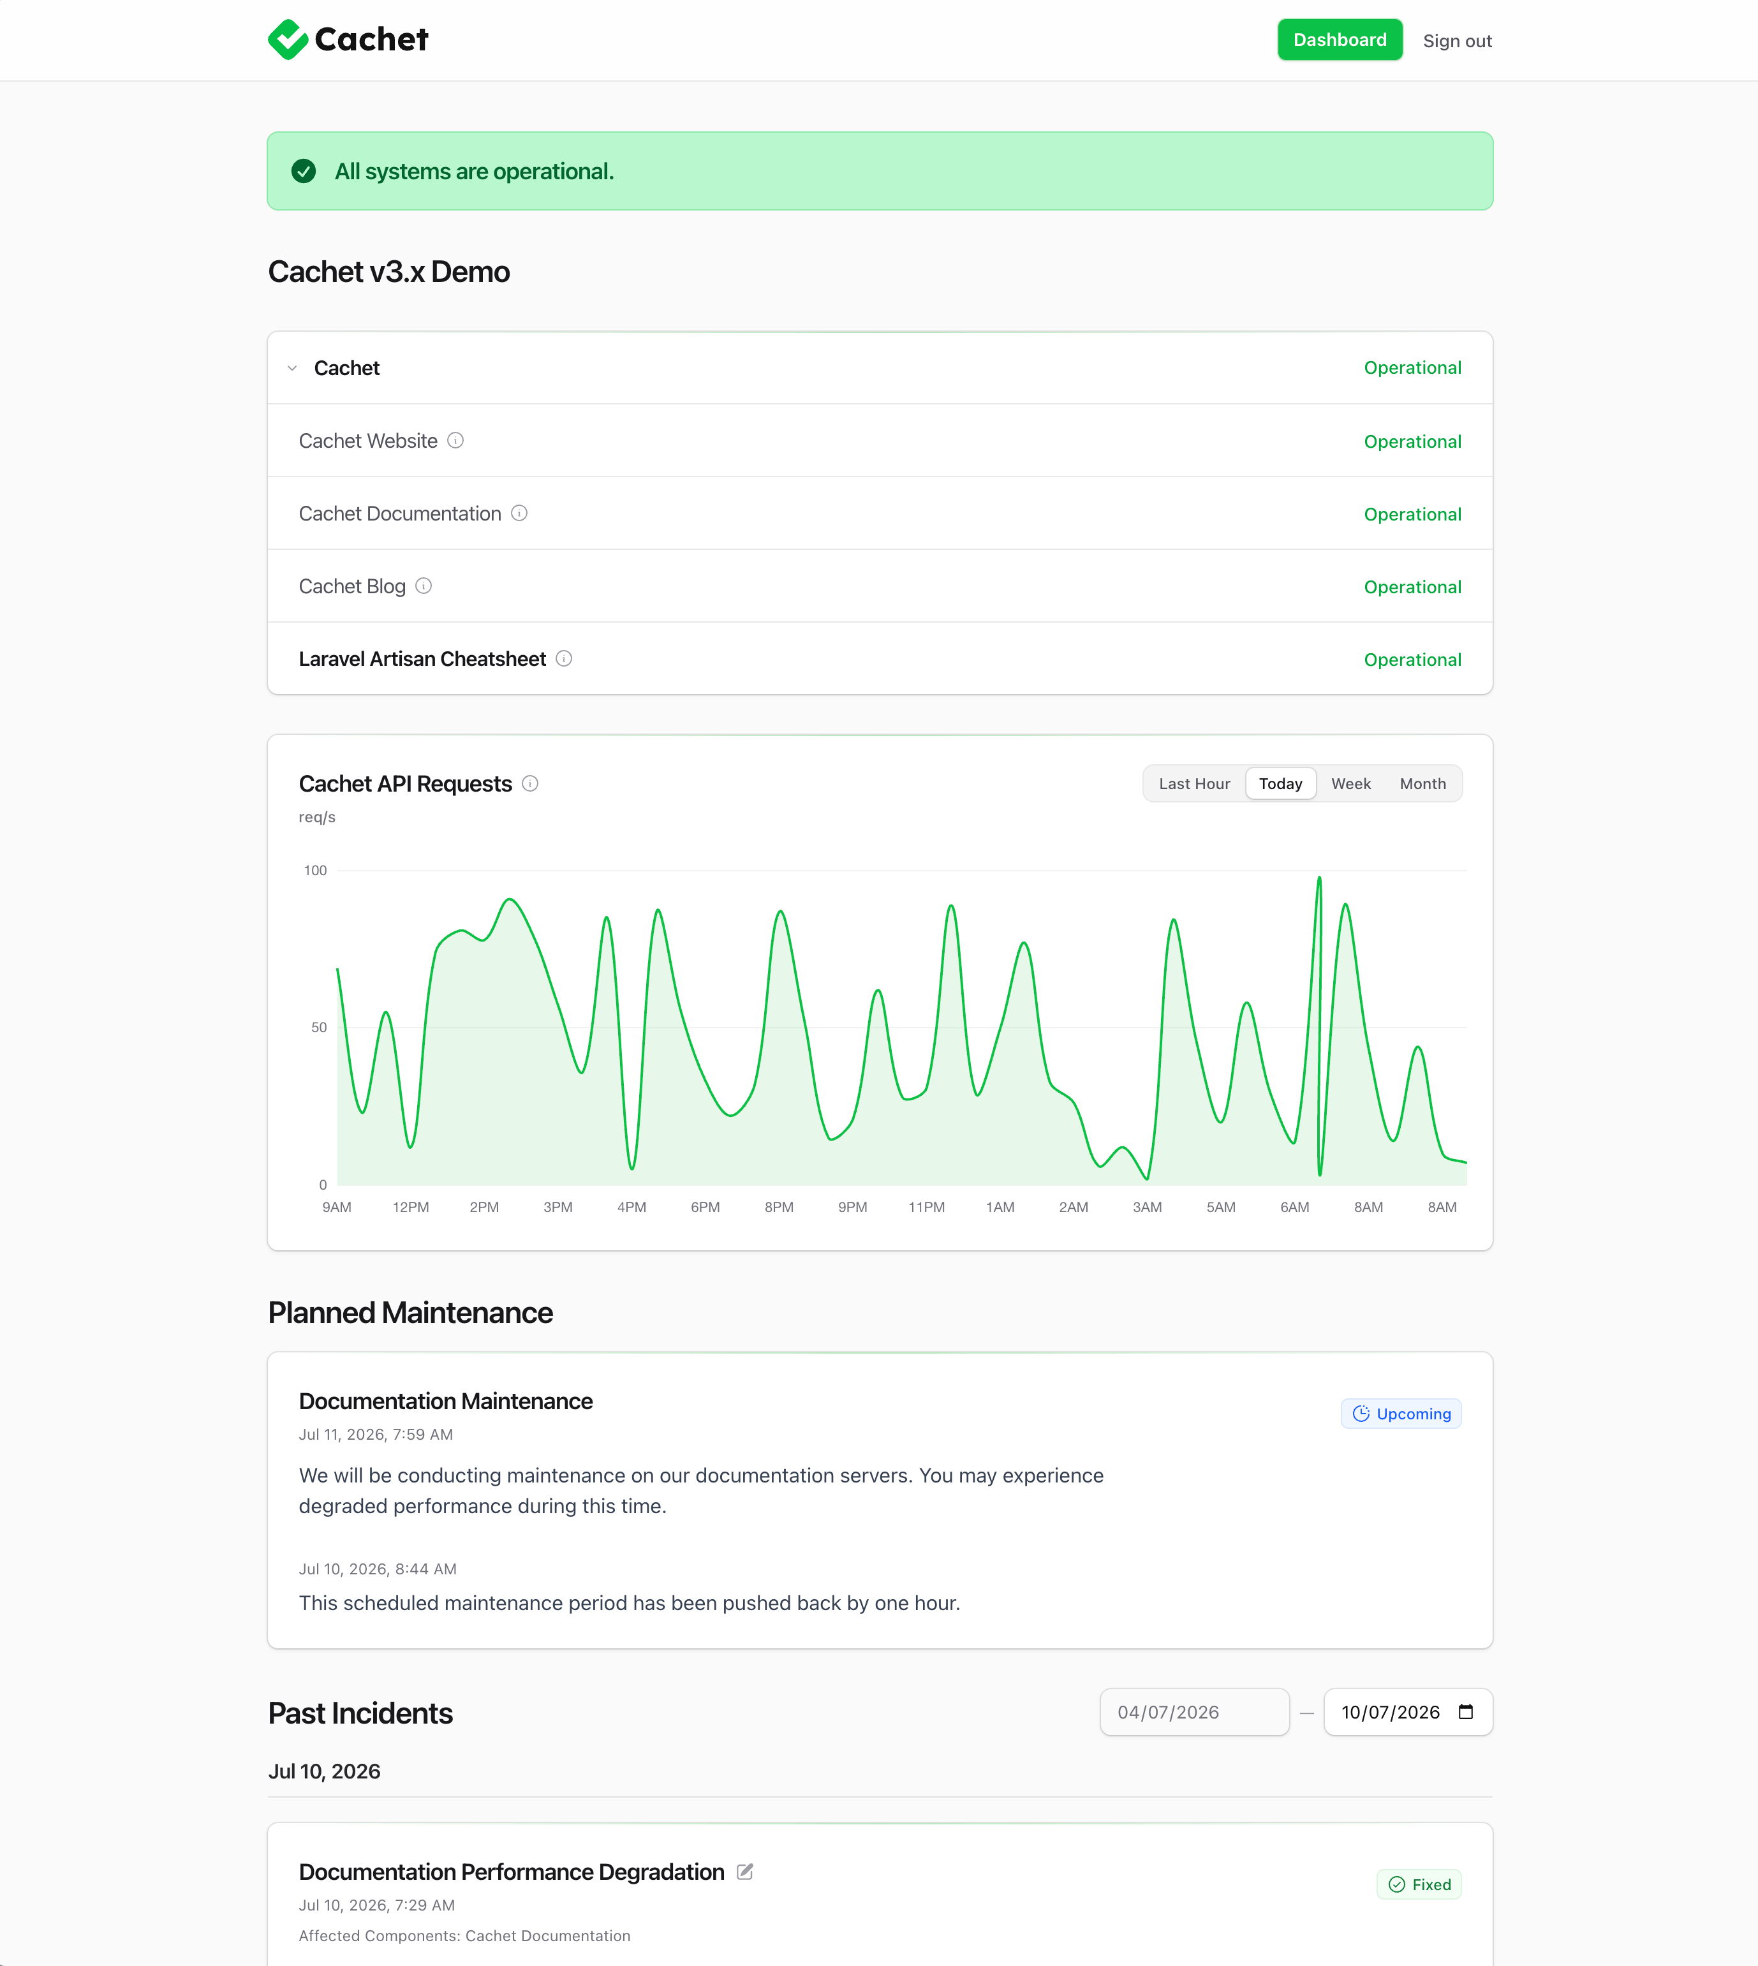
Task: Open the calendar picker for end date
Action: tap(1465, 1712)
